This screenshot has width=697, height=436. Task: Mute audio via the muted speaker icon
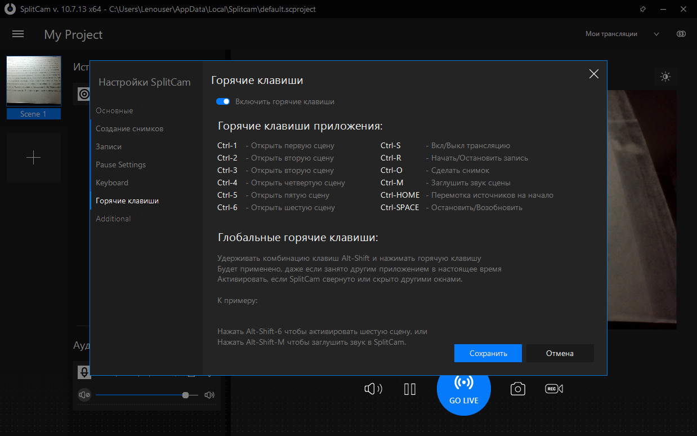(x=84, y=395)
